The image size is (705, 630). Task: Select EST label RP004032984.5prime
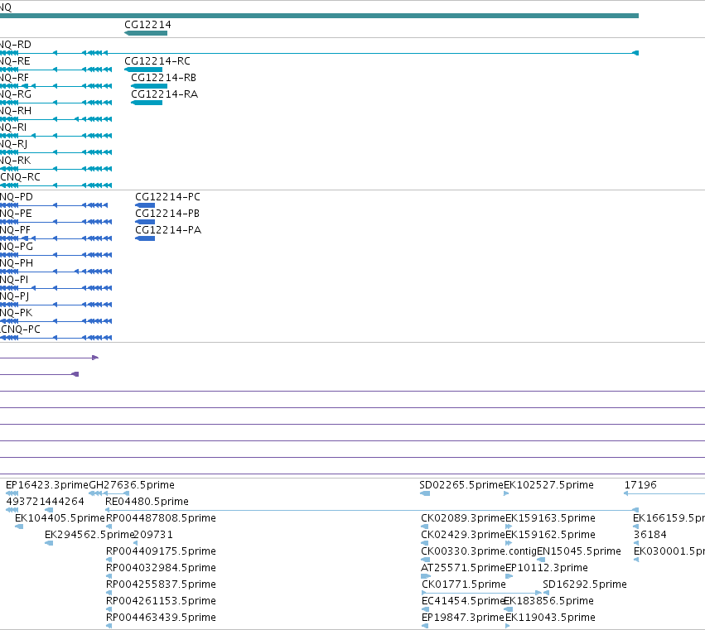[x=161, y=569]
